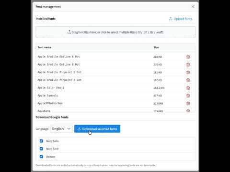Click Download selected fonts button
This screenshot has width=230, height=172.
97,129
